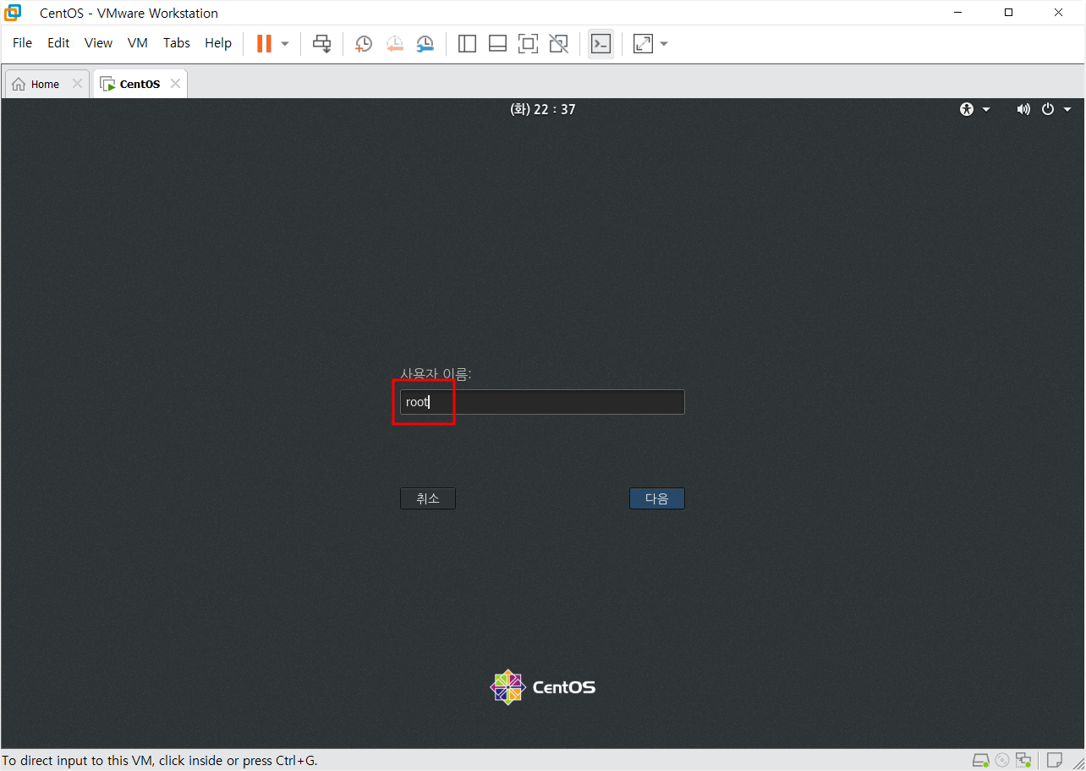
Task: Open the Help menu
Action: [218, 43]
